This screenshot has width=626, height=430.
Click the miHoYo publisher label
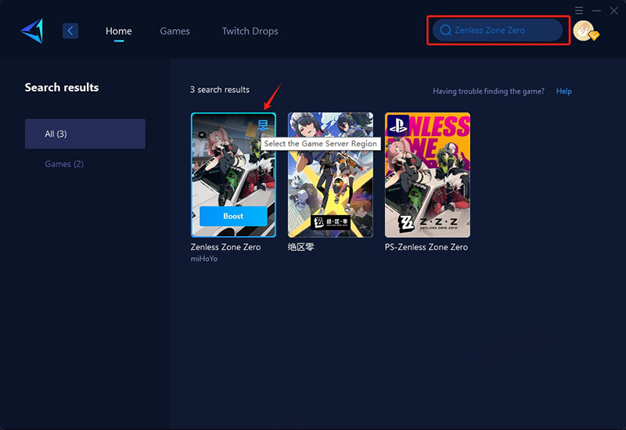(204, 259)
